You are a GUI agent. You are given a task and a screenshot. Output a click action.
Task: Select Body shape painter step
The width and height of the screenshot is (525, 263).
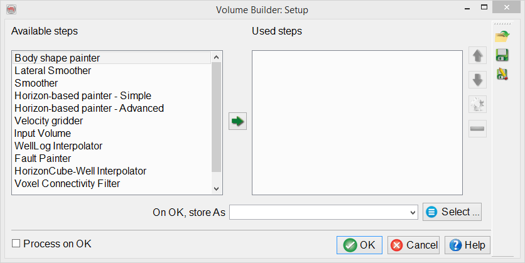pos(58,58)
